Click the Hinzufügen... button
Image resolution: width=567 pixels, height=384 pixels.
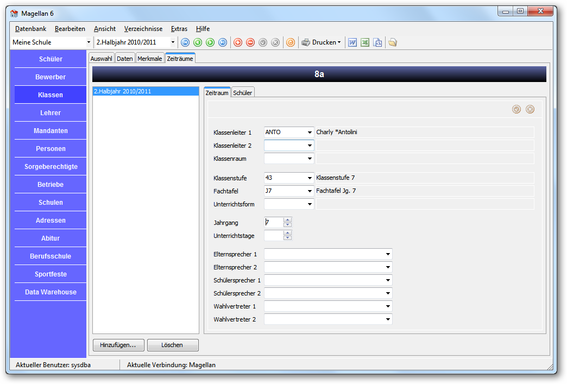[118, 345]
